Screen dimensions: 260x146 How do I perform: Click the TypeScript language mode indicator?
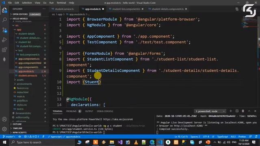pyautogui.click(x=223, y=137)
